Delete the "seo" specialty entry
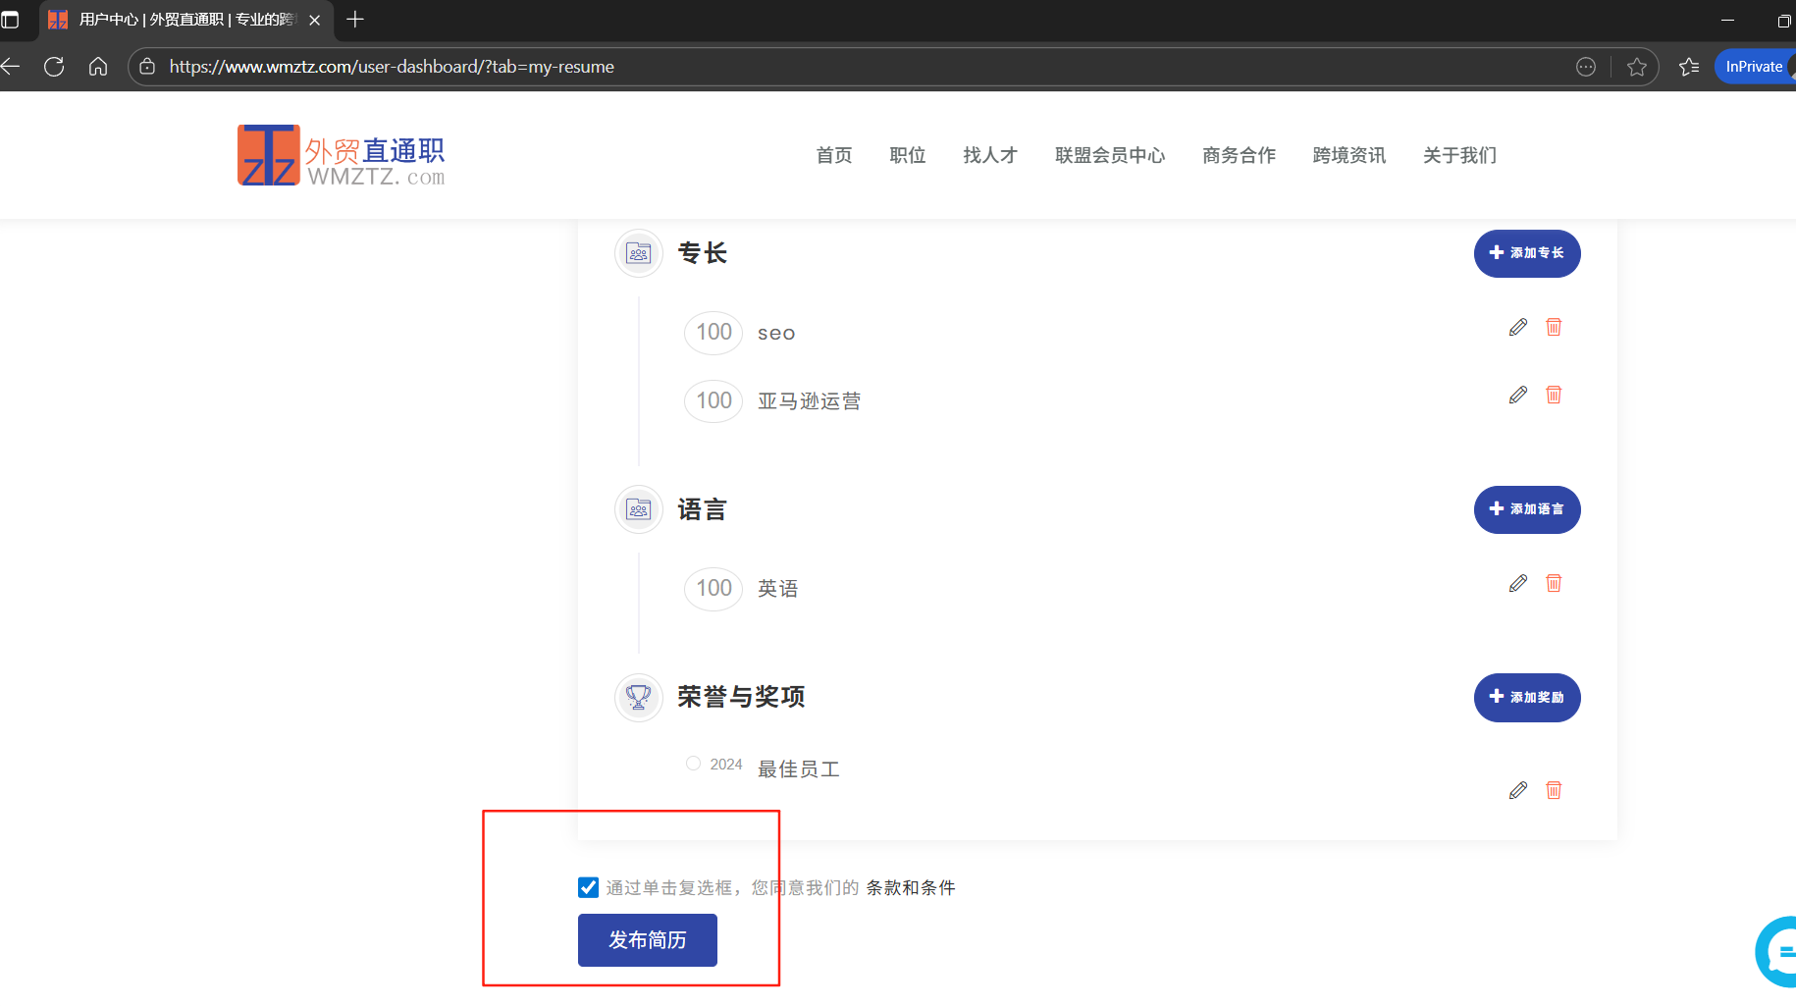Screen dimensions: 1796x1006 (x=1554, y=327)
